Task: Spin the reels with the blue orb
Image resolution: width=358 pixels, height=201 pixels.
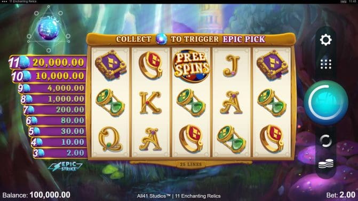Action: (x=326, y=103)
